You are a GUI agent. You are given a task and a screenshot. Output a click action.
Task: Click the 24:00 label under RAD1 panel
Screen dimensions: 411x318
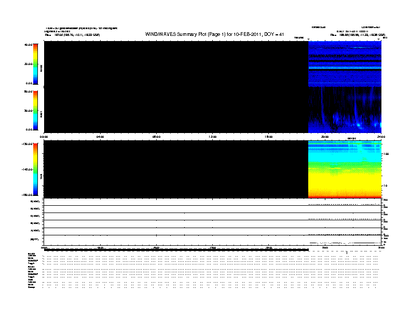[x=381, y=137]
